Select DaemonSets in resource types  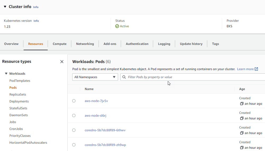click(x=19, y=115)
